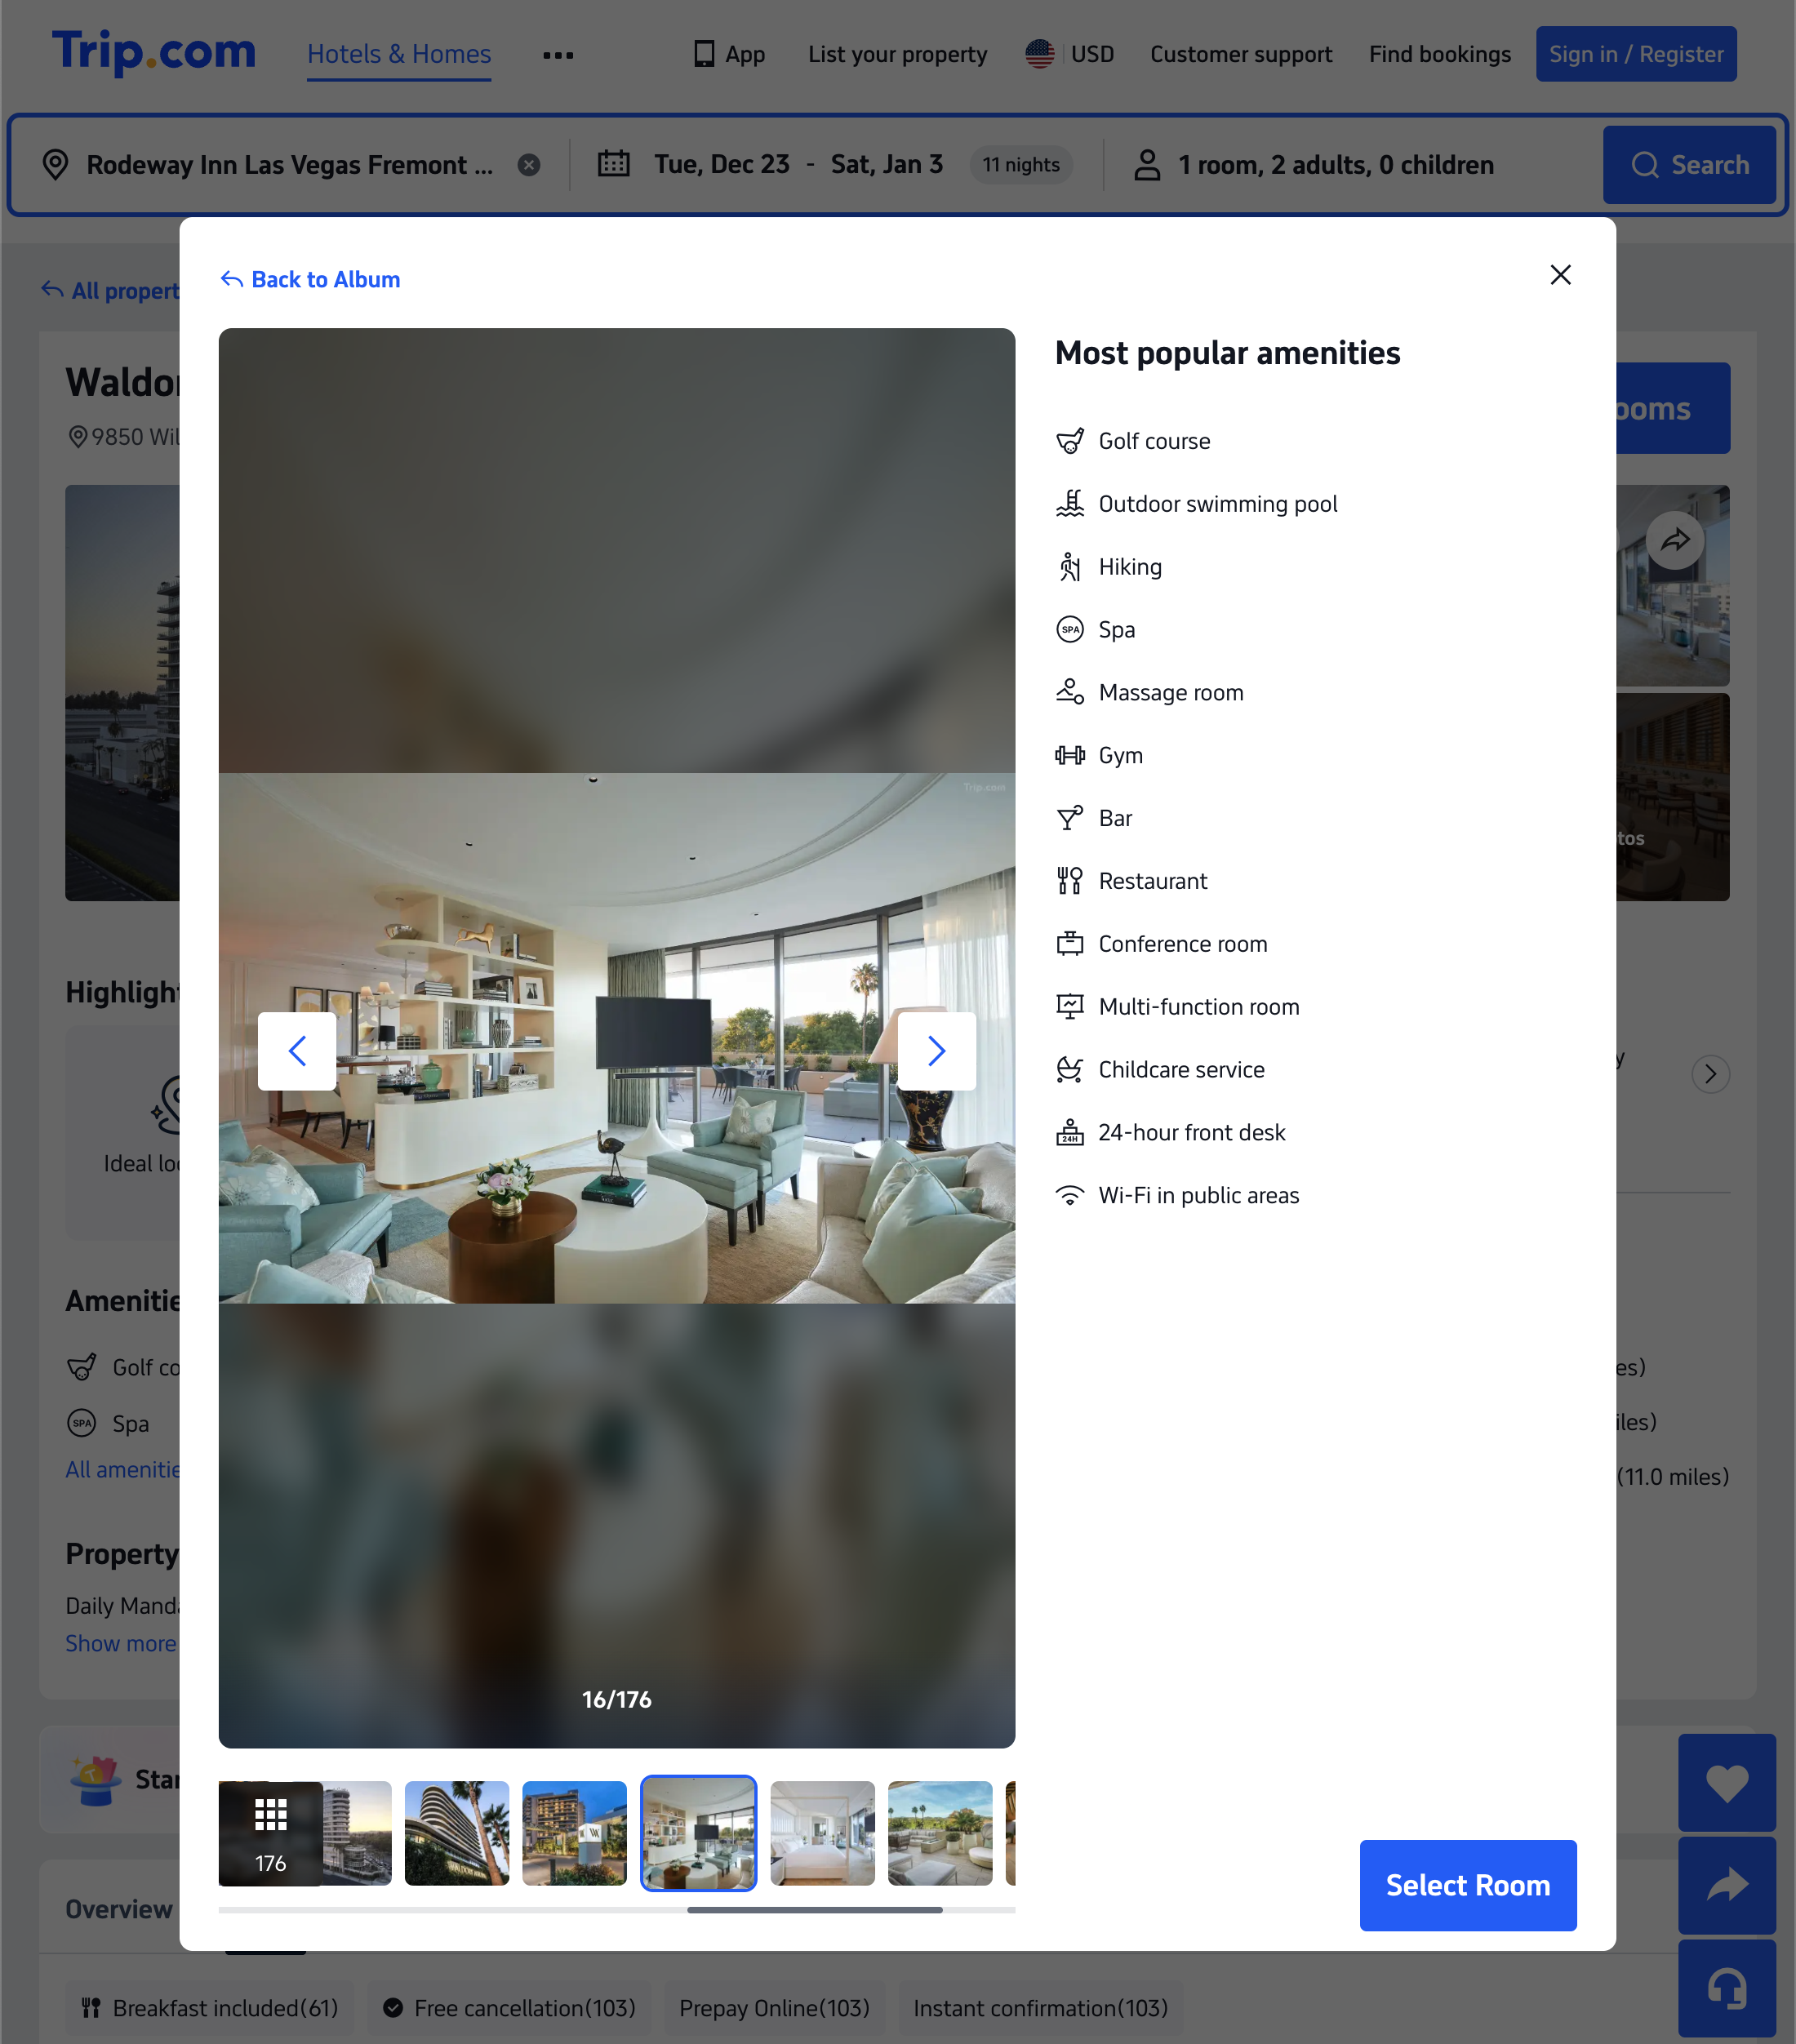Click the Gym amenity icon
Screen dimensions: 1796x2044
[x=1070, y=754]
